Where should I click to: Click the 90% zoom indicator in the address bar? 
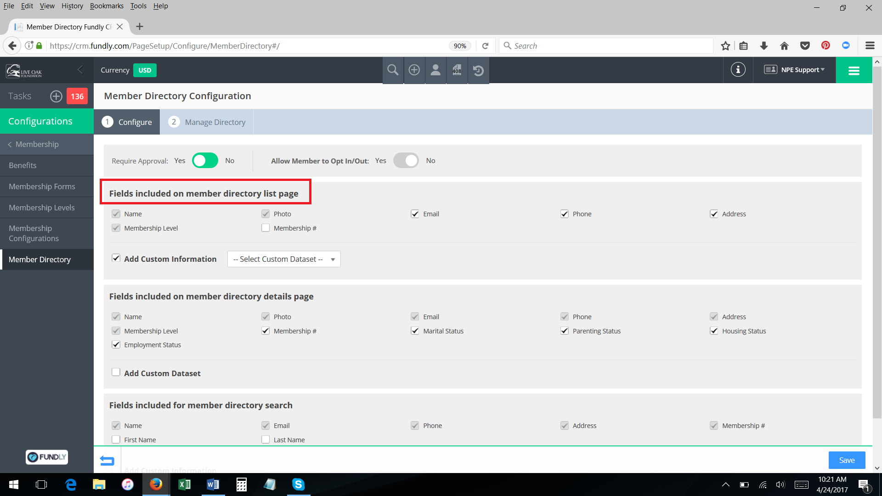click(460, 45)
